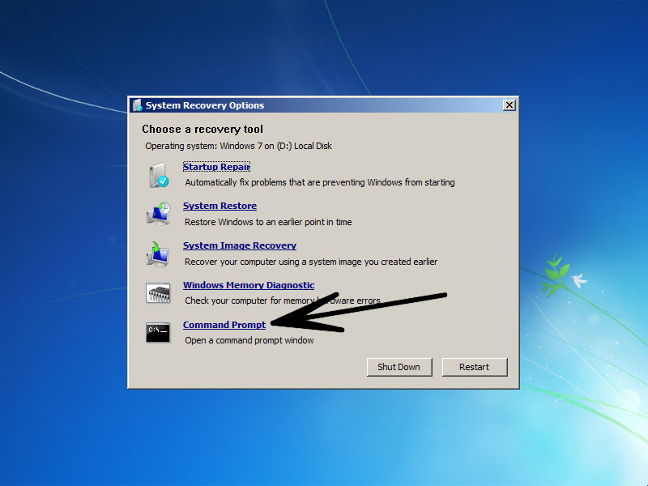The image size is (648, 486).
Task: Open the Command Prompt link
Action: tap(224, 325)
